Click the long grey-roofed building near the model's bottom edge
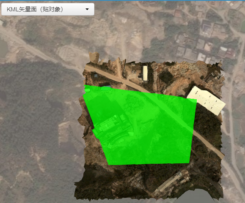The image size is (245, 203). click(170, 181)
